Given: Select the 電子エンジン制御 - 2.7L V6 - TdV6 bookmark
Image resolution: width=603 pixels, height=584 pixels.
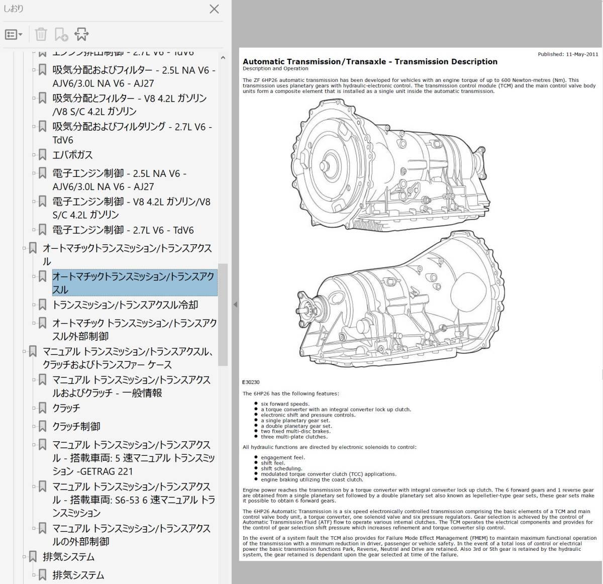Looking at the screenshot, I should pos(123,230).
